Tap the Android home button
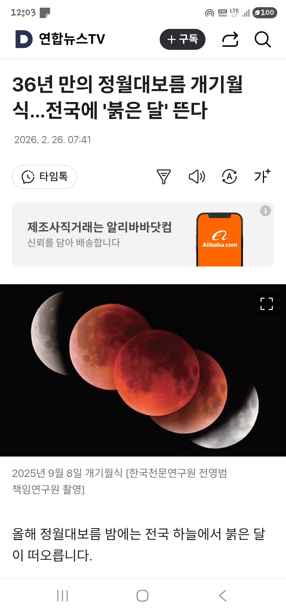286x614 pixels. tap(142, 596)
